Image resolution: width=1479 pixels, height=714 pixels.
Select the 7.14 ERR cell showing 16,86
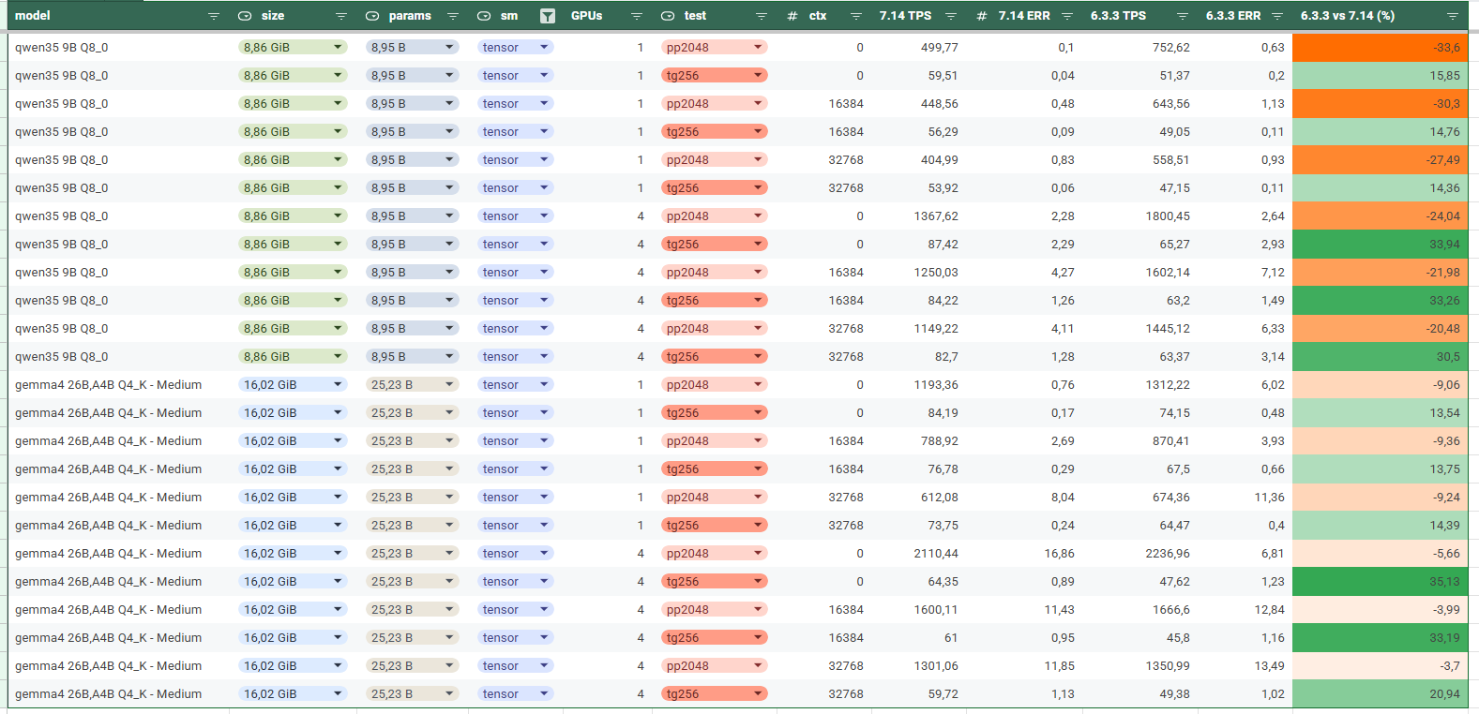[x=1024, y=553]
